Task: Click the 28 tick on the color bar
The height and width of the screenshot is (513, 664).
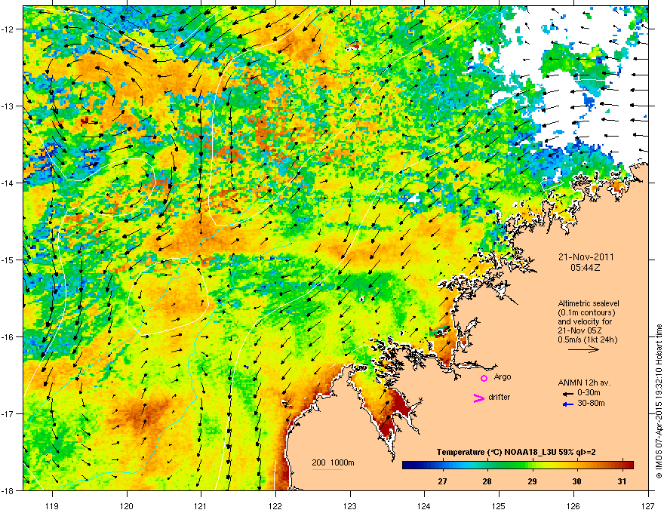Action: pyautogui.click(x=487, y=481)
